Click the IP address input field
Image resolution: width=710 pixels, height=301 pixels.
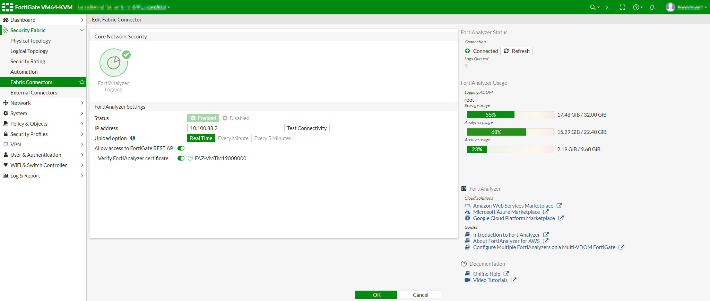235,128
